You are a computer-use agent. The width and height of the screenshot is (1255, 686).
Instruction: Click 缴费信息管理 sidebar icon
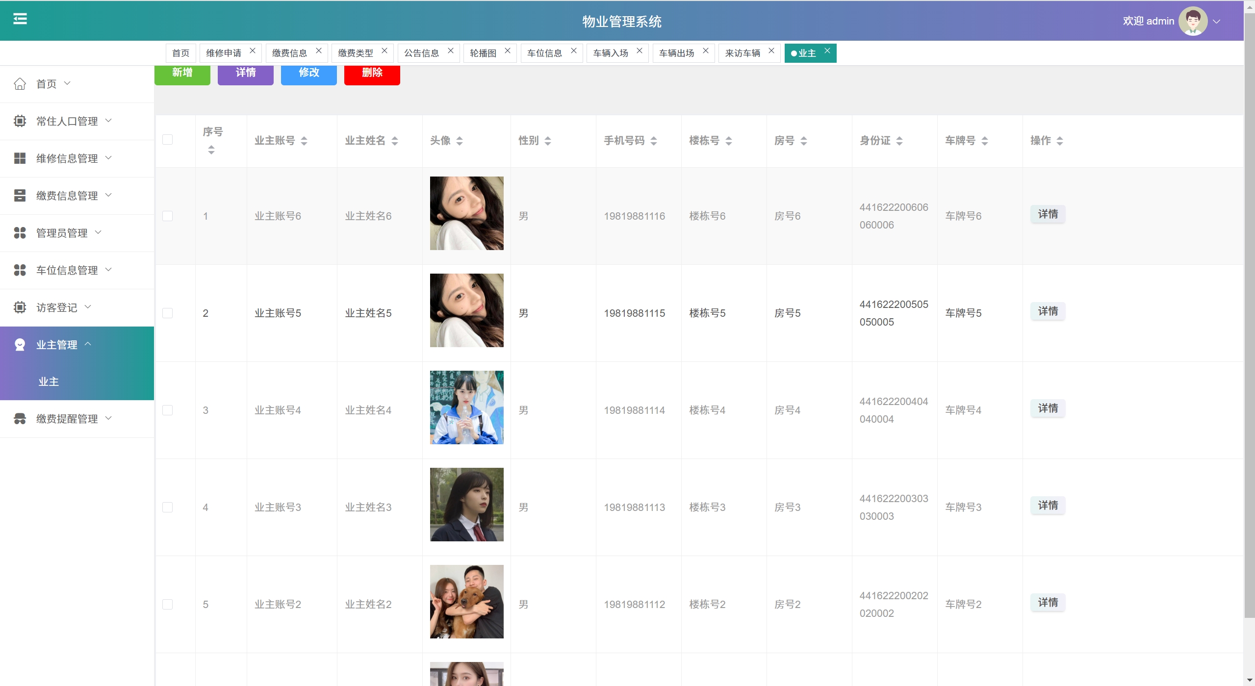[x=20, y=196]
